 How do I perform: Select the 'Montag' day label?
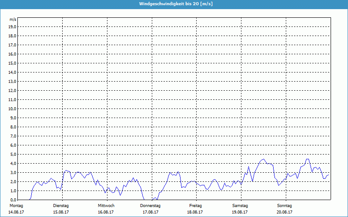click(16, 205)
